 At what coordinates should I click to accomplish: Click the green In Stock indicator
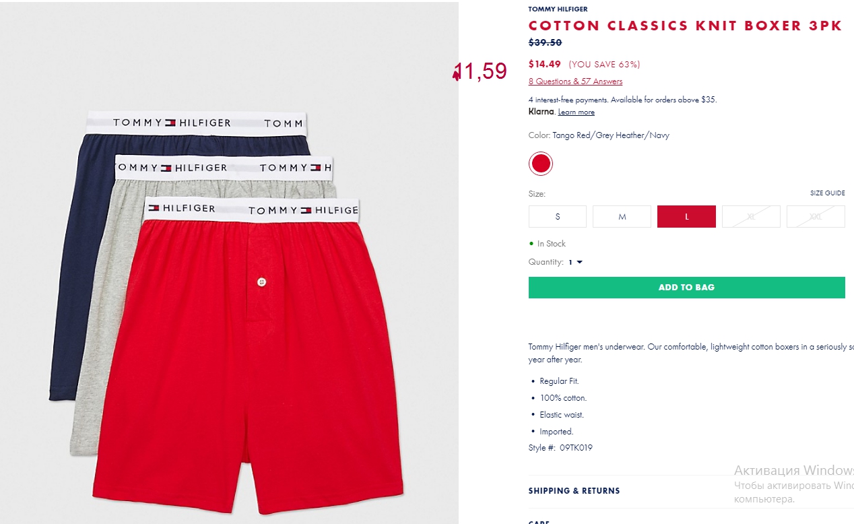[548, 244]
